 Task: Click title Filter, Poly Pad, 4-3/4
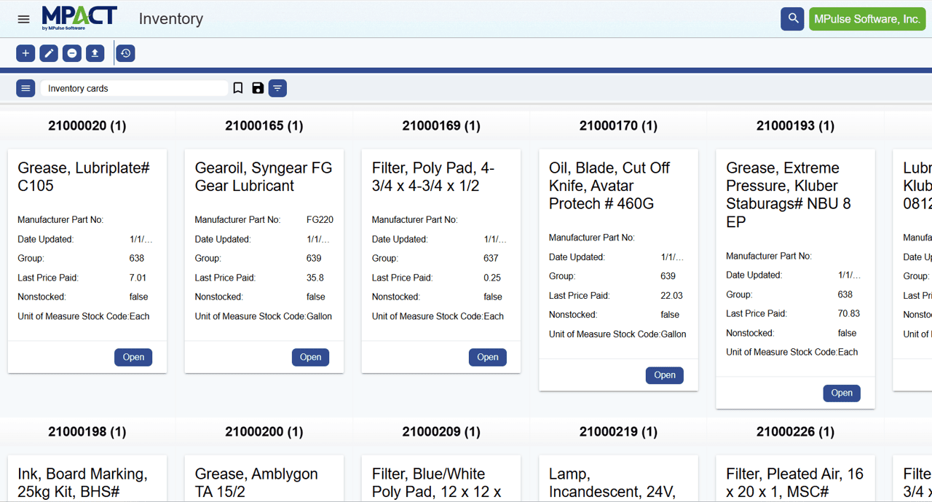[433, 176]
